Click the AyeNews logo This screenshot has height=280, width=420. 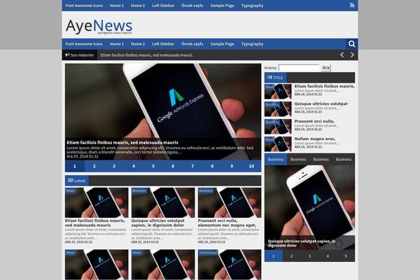click(x=99, y=27)
